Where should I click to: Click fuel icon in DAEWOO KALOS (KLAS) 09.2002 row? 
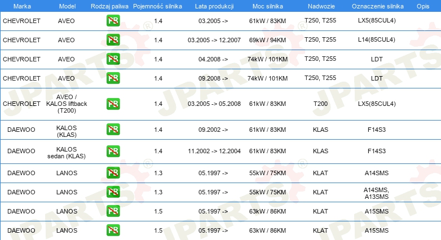tap(113, 130)
